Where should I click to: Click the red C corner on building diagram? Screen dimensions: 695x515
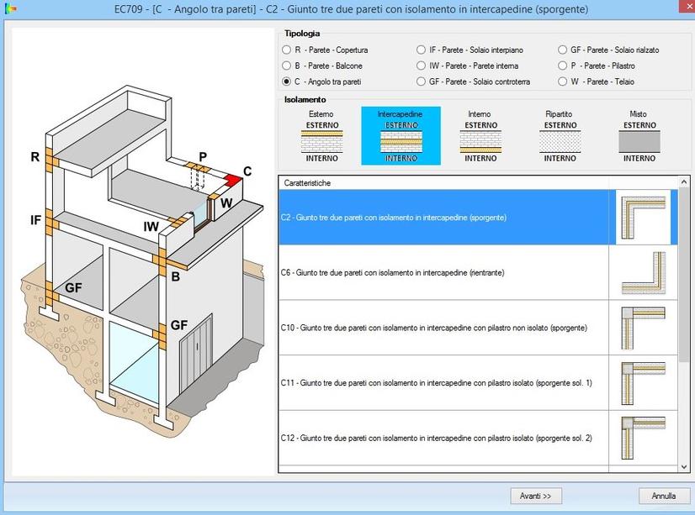point(232,181)
